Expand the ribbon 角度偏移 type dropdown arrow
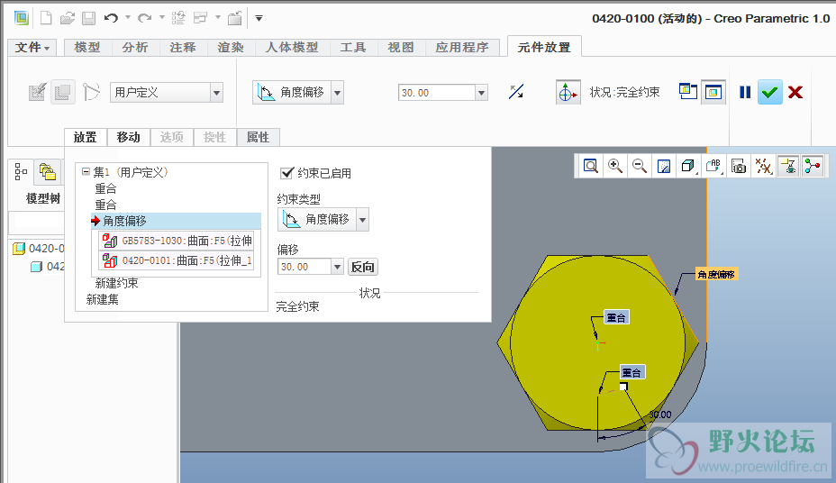Screen dimensions: 836x483 point(338,93)
